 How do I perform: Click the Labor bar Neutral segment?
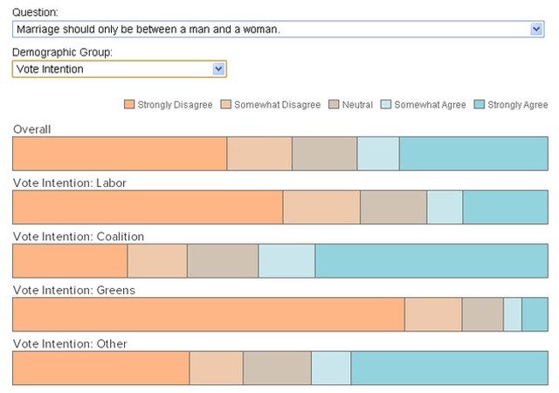(394, 207)
